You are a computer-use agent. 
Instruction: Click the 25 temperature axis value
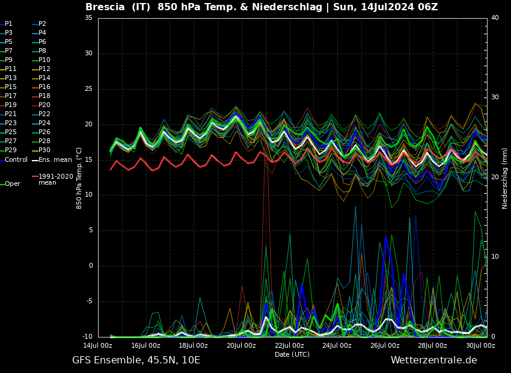coord(89,88)
